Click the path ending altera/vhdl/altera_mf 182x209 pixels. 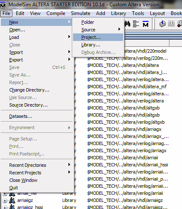127,87
